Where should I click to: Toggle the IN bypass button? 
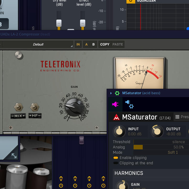coord(78,44)
